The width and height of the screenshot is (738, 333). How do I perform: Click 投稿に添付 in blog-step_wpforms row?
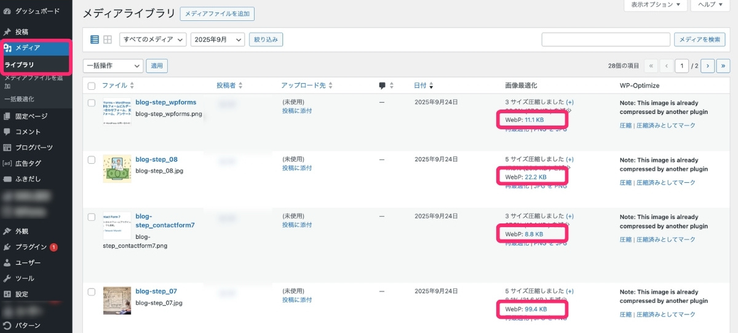(297, 111)
